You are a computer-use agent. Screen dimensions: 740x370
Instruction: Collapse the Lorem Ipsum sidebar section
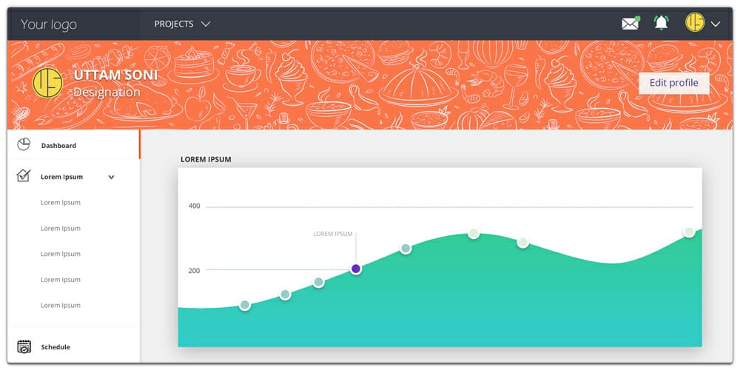point(112,177)
